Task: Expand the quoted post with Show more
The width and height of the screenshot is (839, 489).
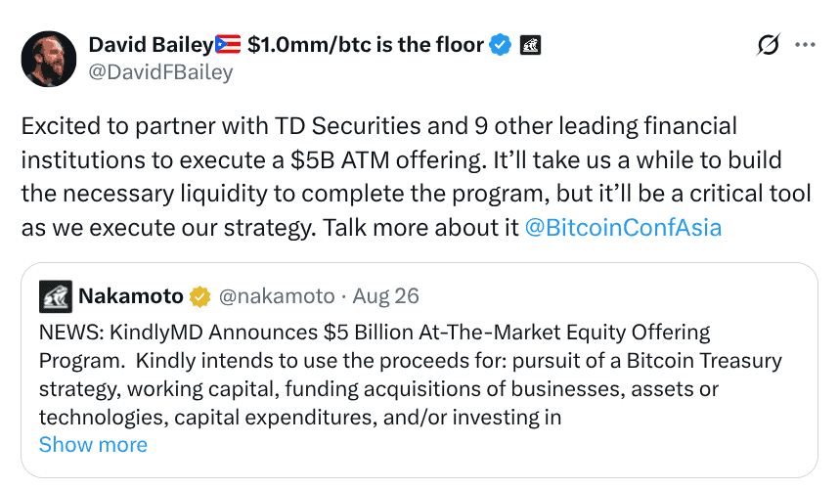Action: pos(93,445)
